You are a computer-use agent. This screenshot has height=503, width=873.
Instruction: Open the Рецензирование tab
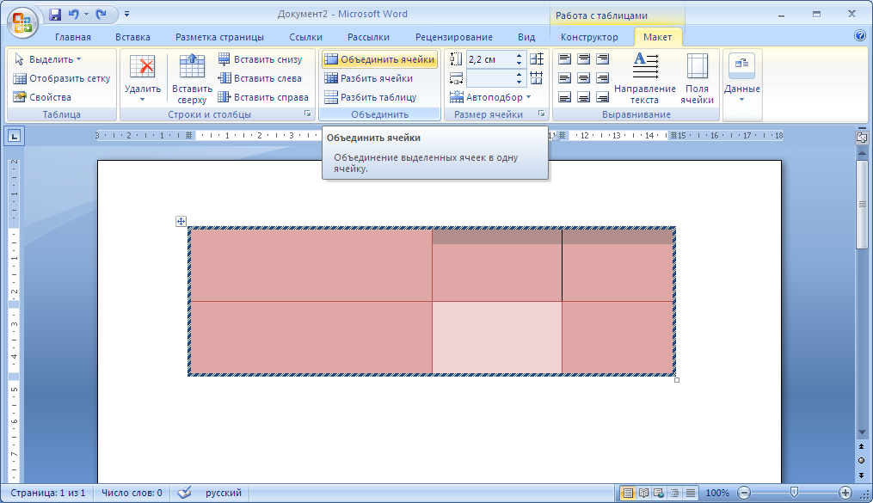[454, 37]
